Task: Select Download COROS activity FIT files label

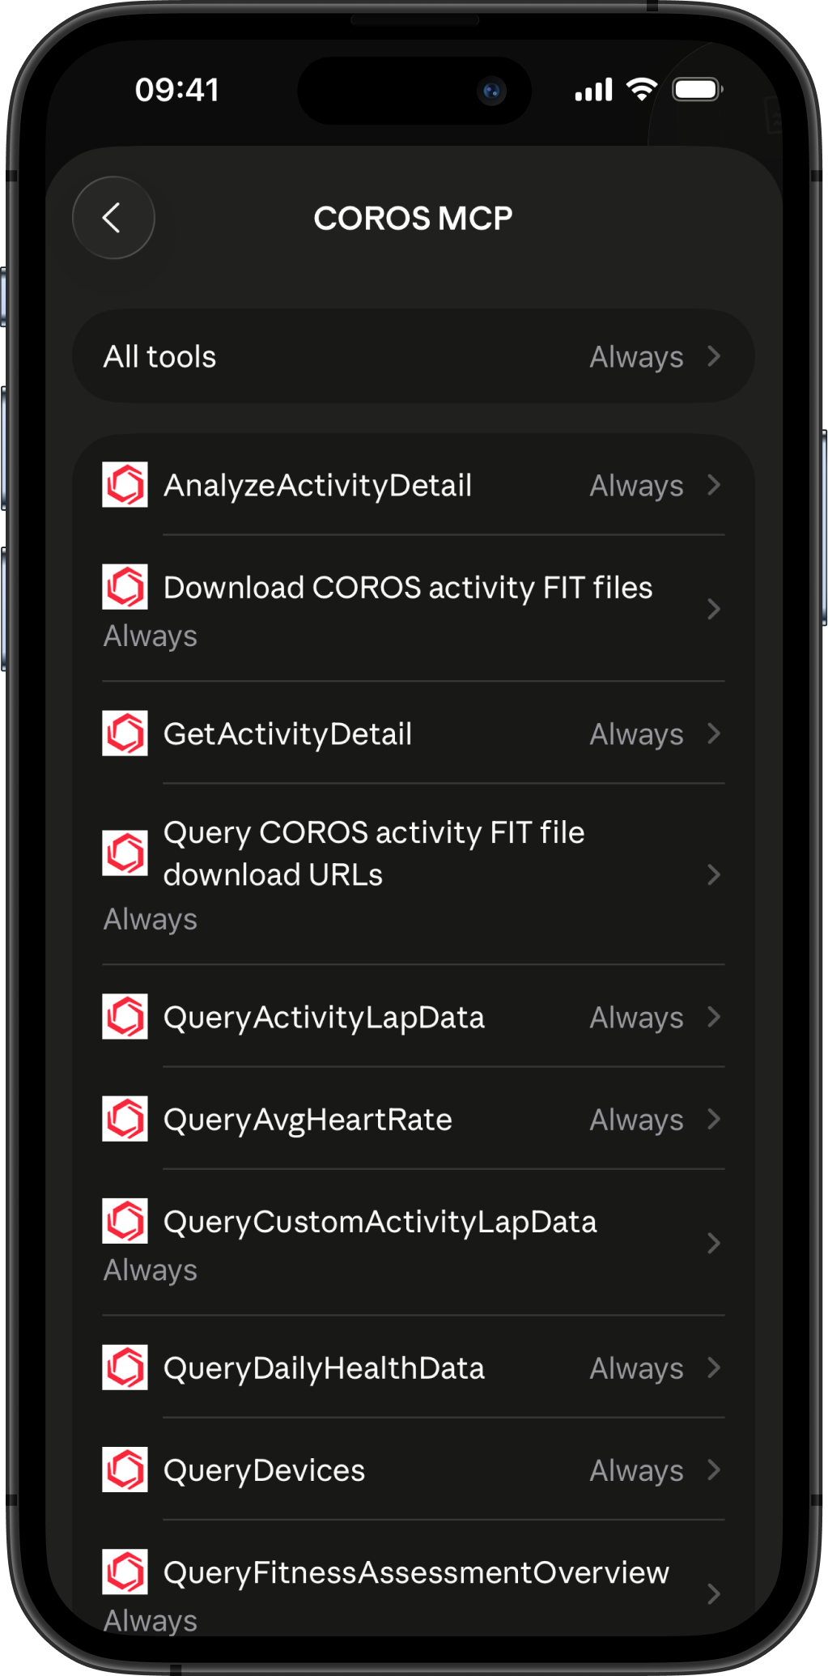Action: 408,588
